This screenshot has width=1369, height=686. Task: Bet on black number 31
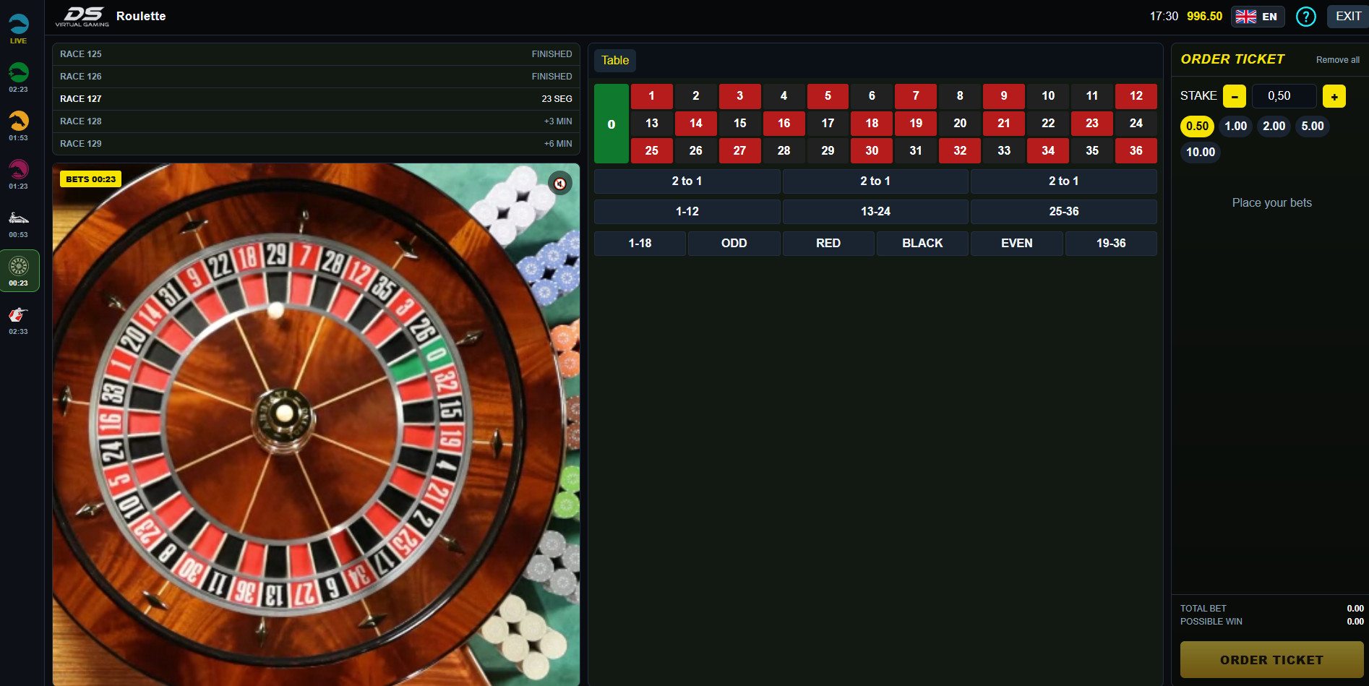[x=916, y=151]
